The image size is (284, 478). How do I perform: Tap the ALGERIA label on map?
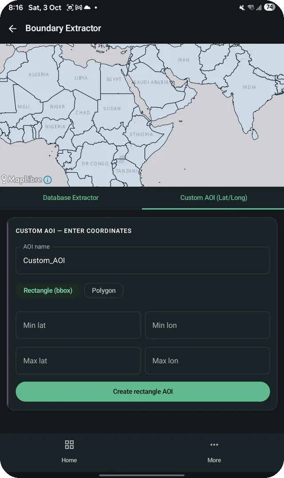39,74
